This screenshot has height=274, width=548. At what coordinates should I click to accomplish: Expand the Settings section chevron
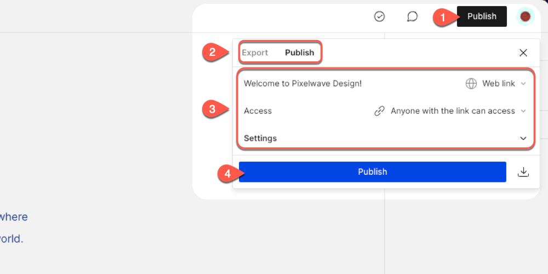523,139
